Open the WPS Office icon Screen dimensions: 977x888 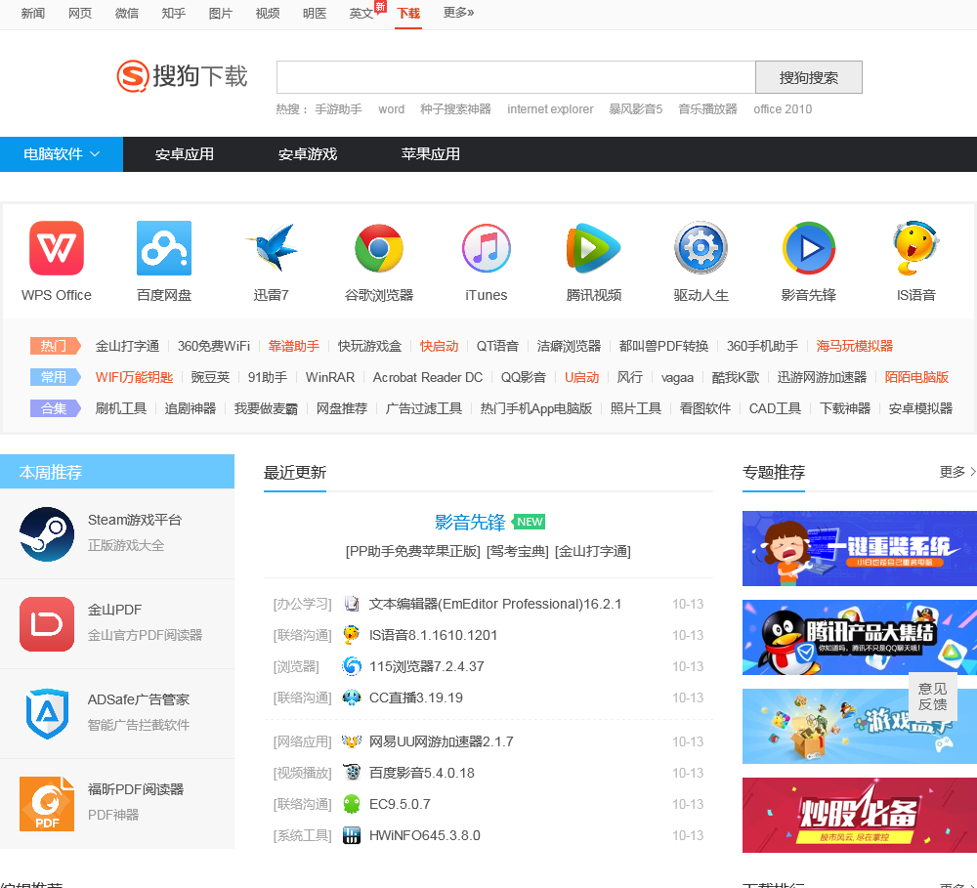point(57,248)
